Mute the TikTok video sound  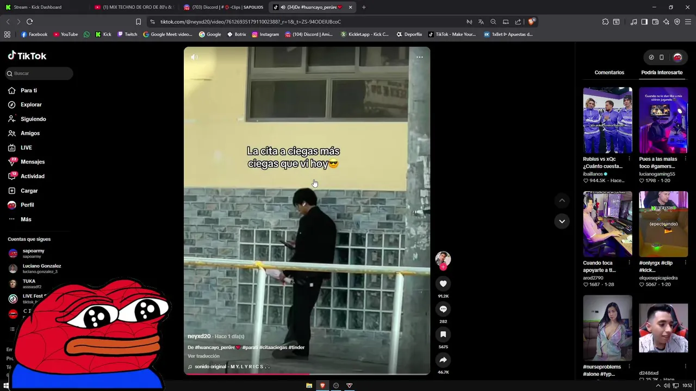pos(194,57)
